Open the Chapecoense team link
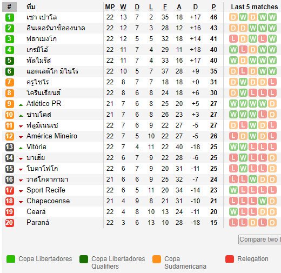281x273 pixels. coord(48,201)
